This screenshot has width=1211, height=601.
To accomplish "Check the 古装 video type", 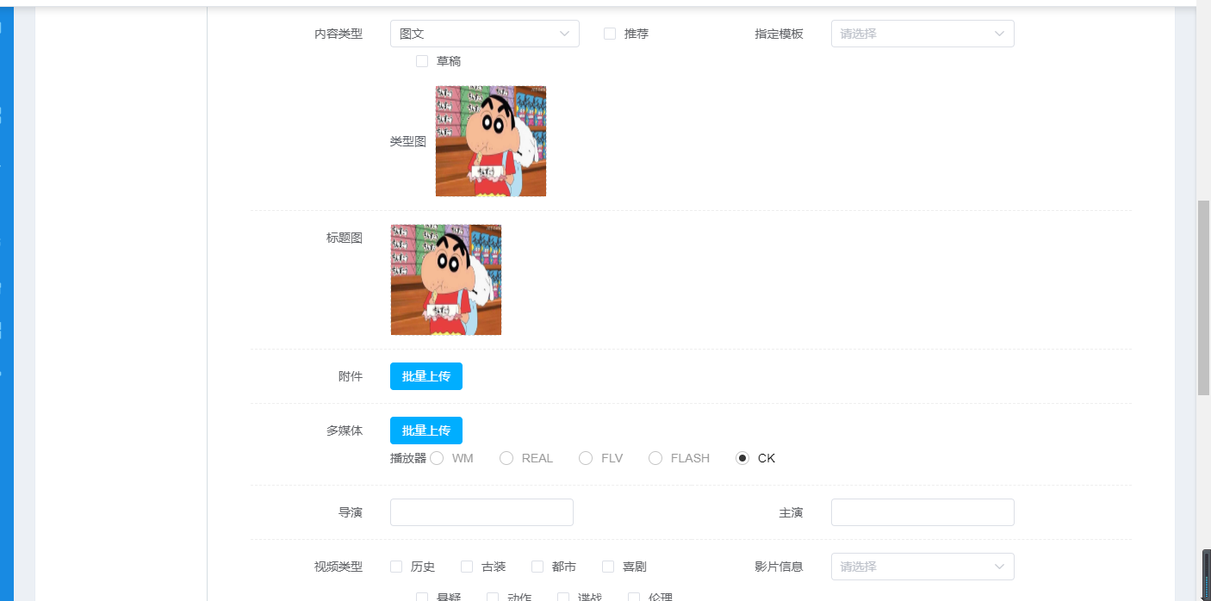I will 467,567.
